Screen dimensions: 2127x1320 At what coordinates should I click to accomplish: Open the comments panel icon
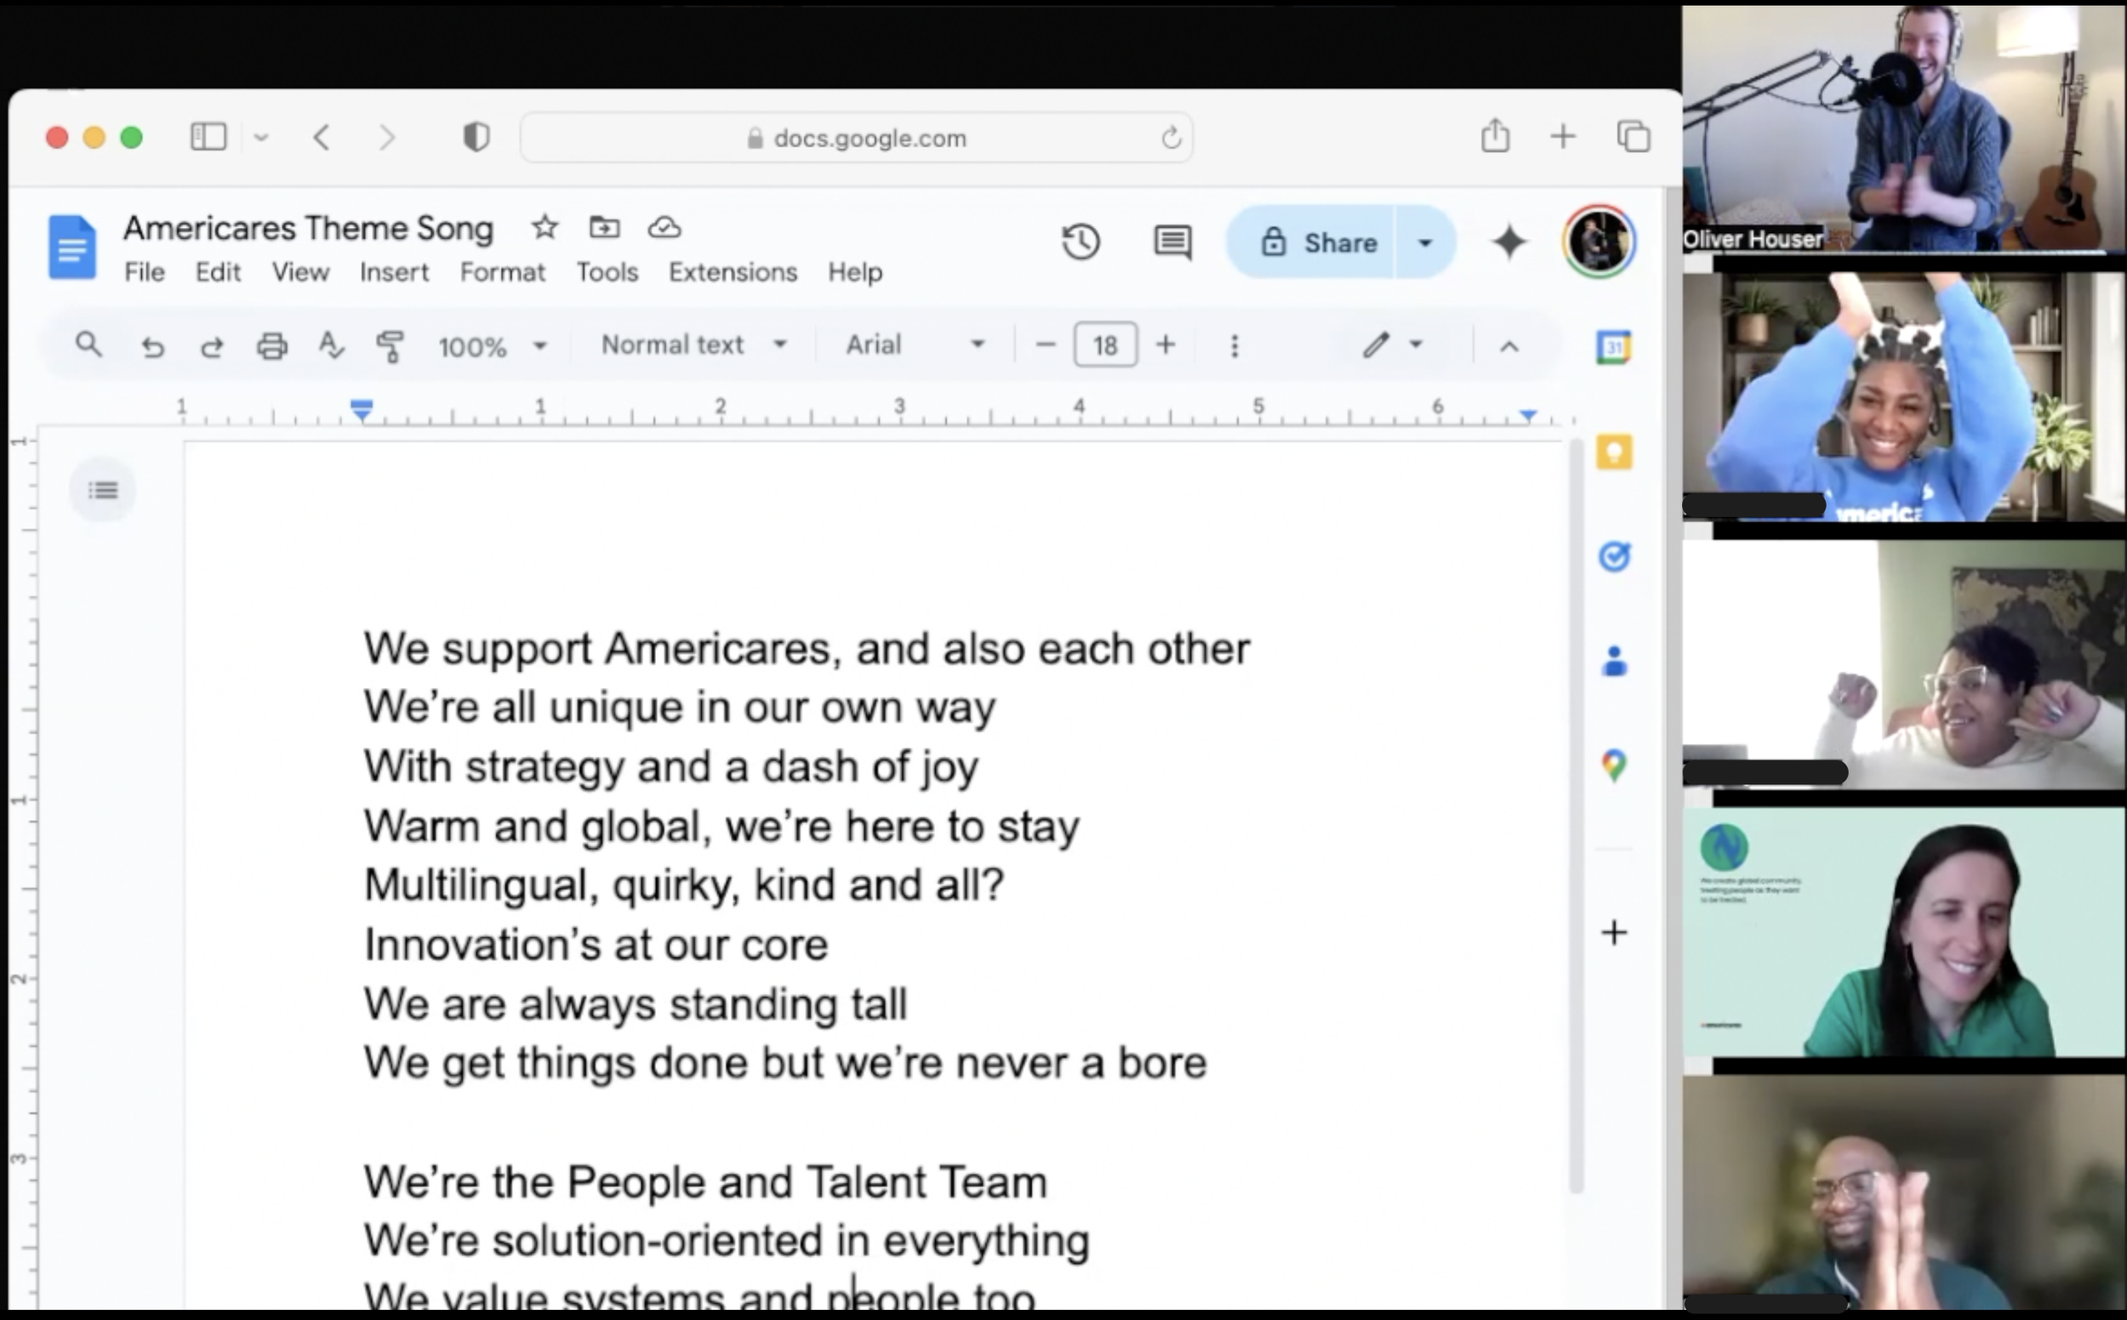point(1172,242)
